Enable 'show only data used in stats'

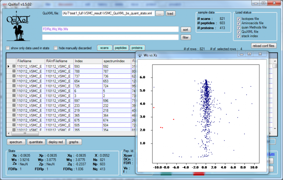coord(8,48)
